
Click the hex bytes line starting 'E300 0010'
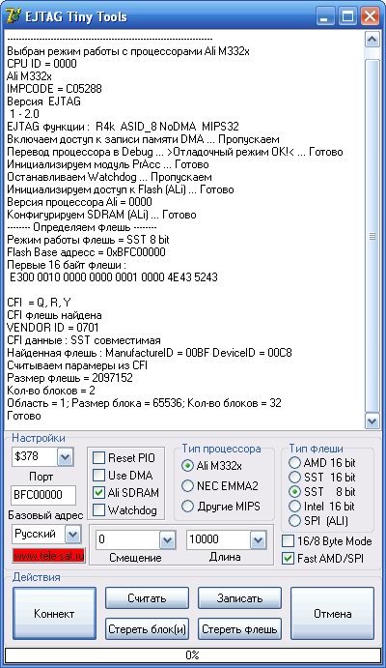point(114,277)
